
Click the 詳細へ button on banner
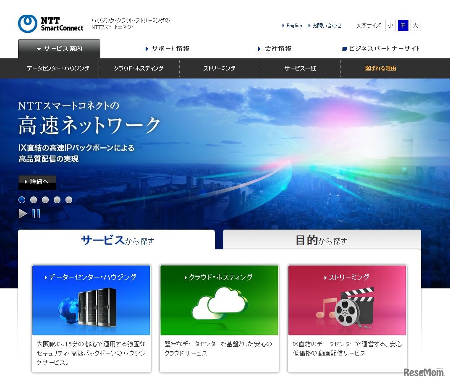37,182
